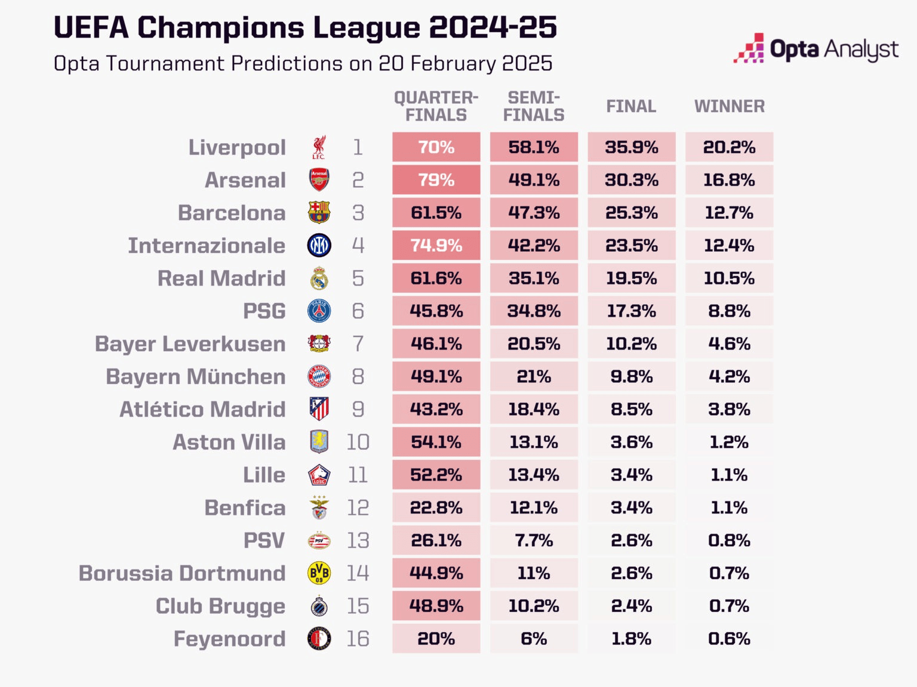
Task: Select the SEMI-FINALS column header
Action: tap(534, 106)
